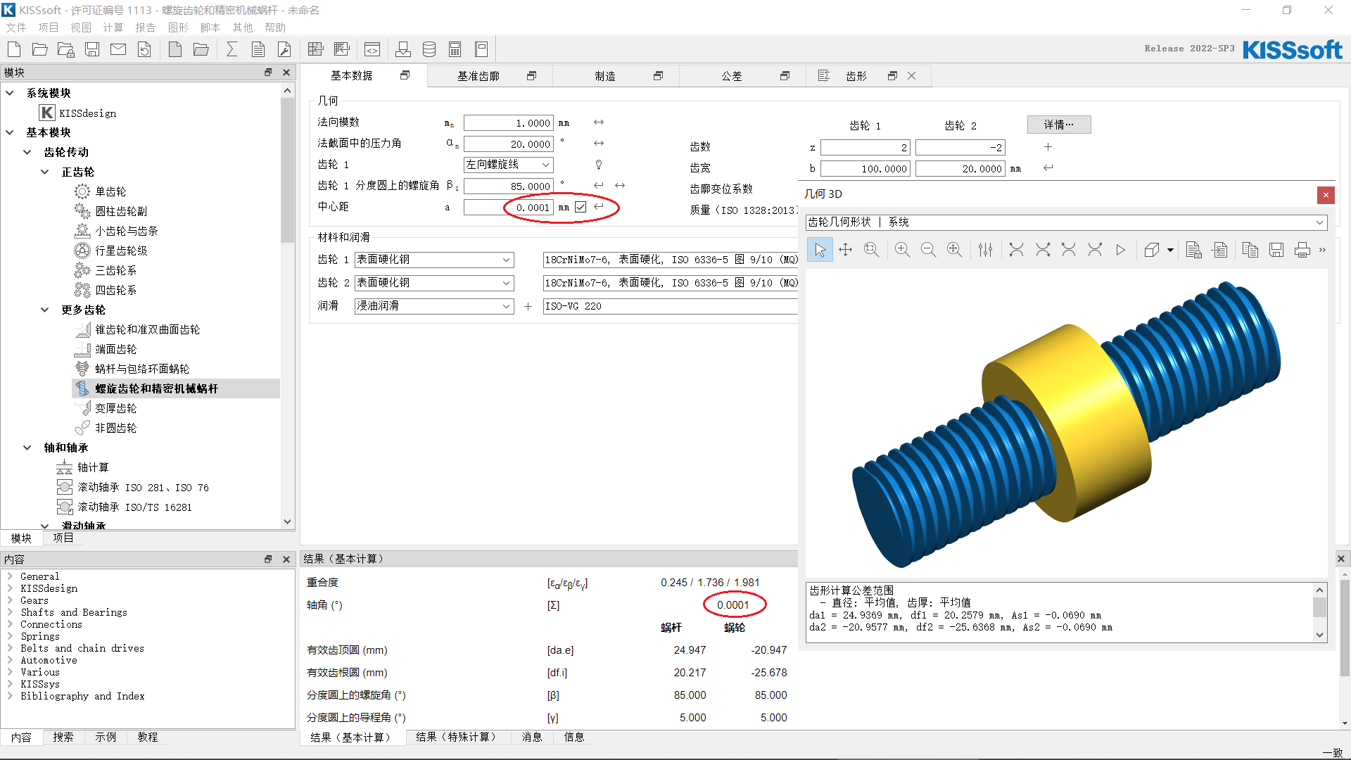Open the script editor icon in the toolbar
1351x760 pixels.
coord(372,49)
